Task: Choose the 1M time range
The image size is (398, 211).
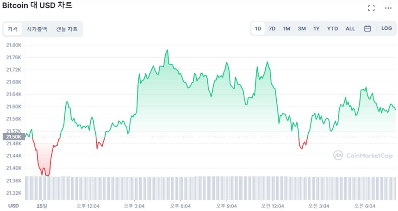Action: tap(287, 29)
